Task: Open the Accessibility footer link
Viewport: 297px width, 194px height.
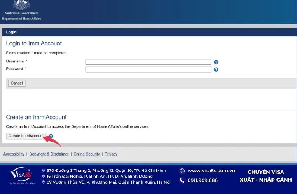Action: click(14, 154)
